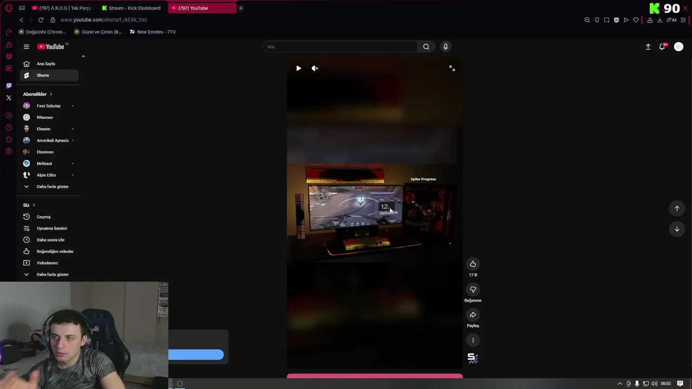Share the Short via Paylaş
The height and width of the screenshot is (389, 692).
473,315
